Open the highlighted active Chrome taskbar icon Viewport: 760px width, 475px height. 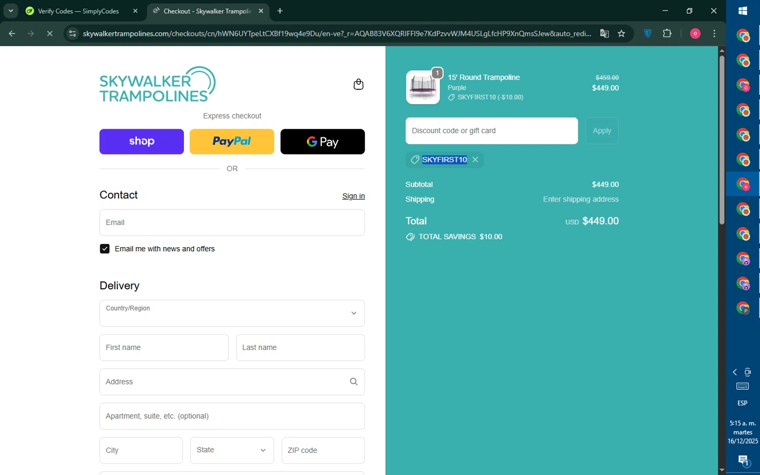click(743, 184)
